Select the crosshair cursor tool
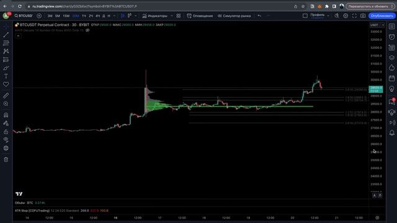Image resolution: width=397 pixels, height=223 pixels. 6,26
